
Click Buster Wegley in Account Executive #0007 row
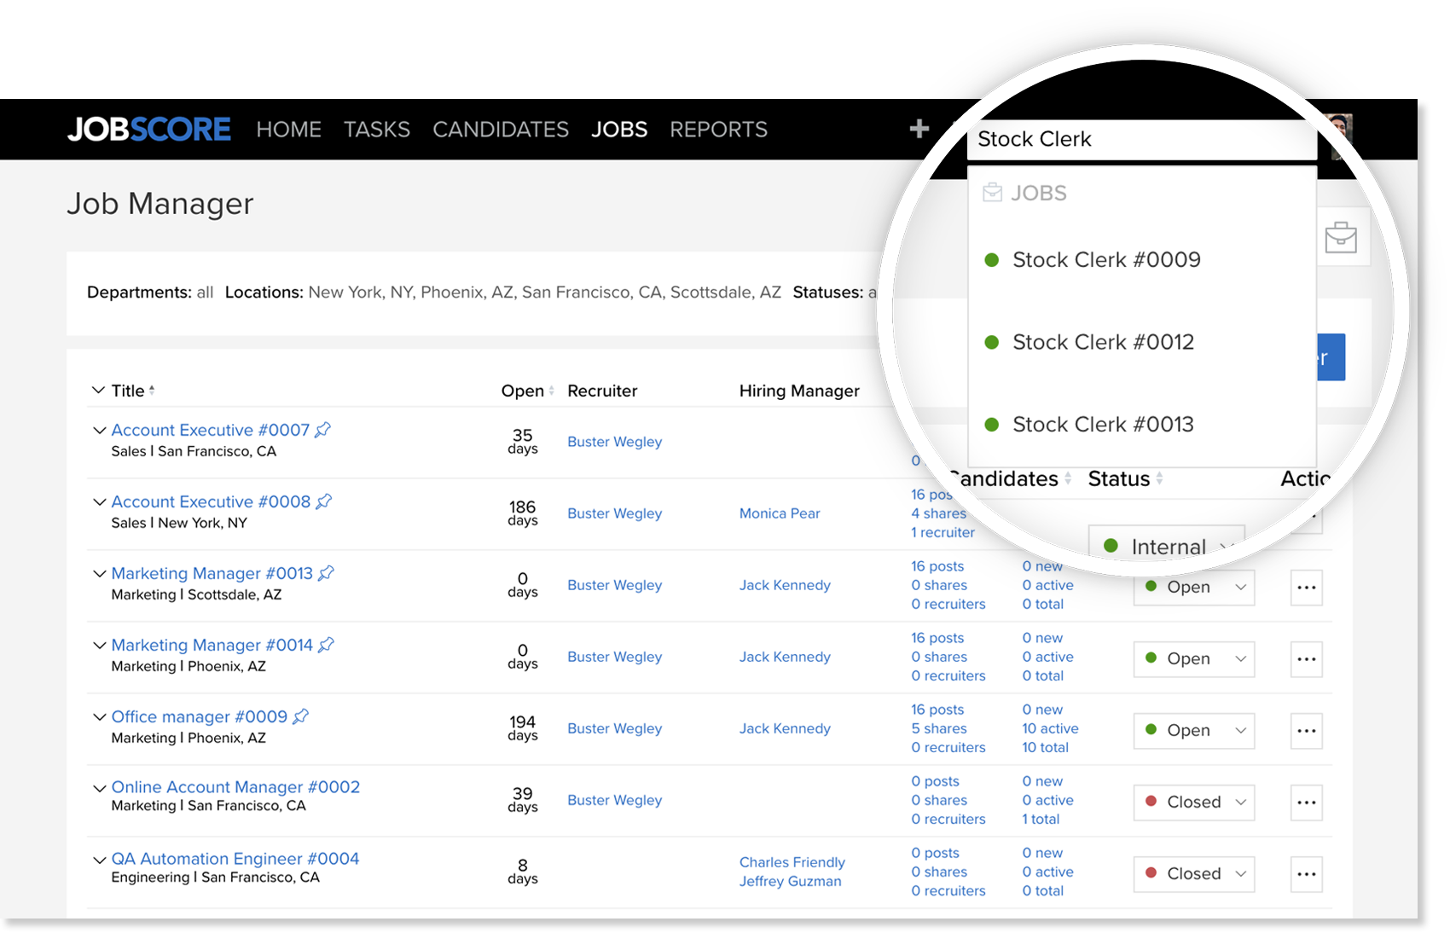click(x=615, y=442)
